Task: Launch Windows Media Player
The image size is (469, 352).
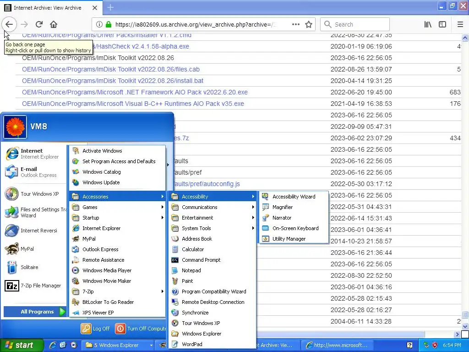Action: 117,270
